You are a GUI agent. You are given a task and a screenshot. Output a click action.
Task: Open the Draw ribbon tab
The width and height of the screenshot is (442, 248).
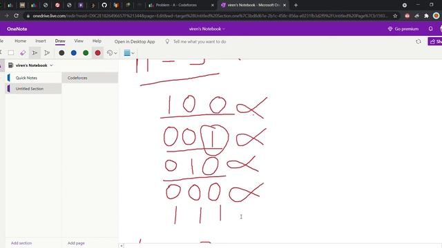tap(60, 41)
